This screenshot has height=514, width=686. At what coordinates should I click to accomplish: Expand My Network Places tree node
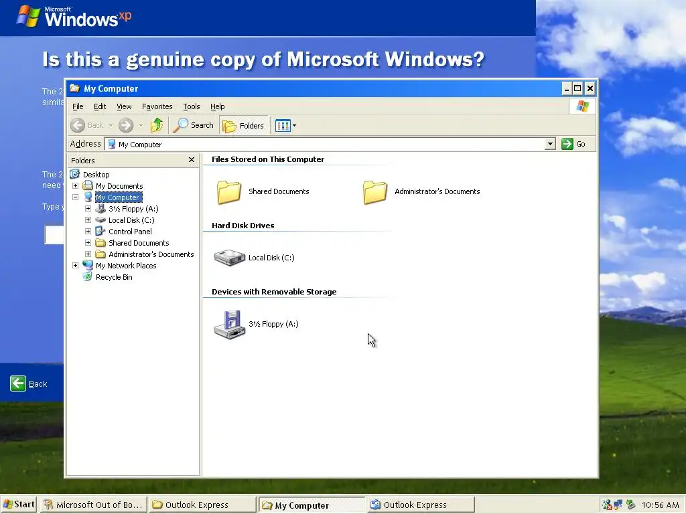(x=75, y=265)
